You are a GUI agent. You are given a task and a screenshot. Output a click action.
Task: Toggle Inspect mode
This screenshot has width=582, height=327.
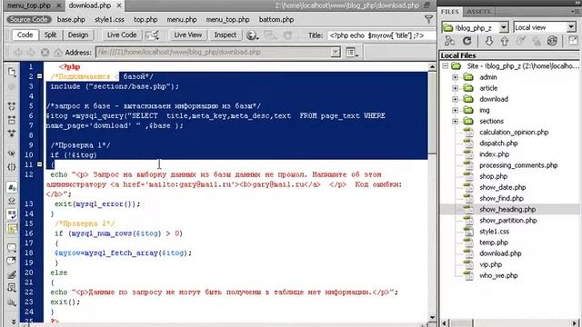(x=225, y=35)
